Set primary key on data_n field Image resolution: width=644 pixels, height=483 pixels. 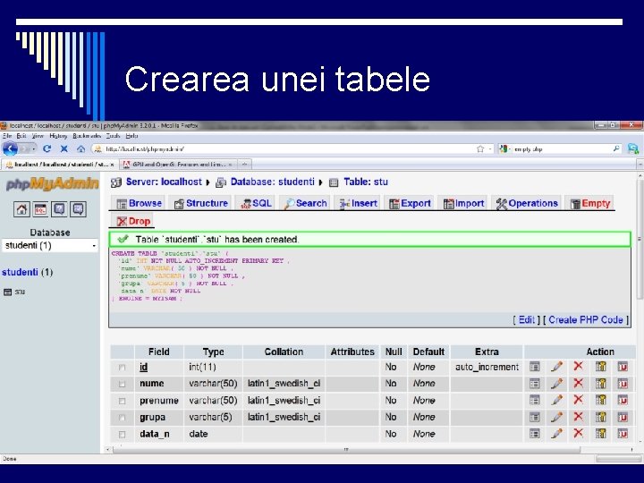(600, 434)
